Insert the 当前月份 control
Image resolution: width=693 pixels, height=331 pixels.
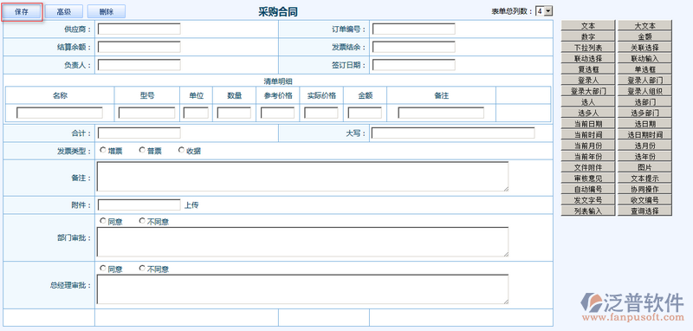[x=588, y=146]
